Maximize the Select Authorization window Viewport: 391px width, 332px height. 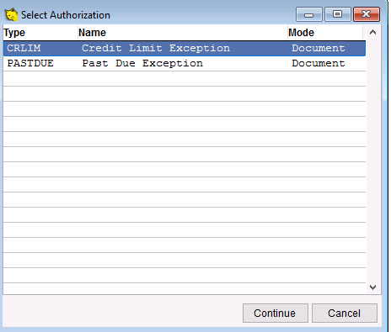tap(338, 14)
